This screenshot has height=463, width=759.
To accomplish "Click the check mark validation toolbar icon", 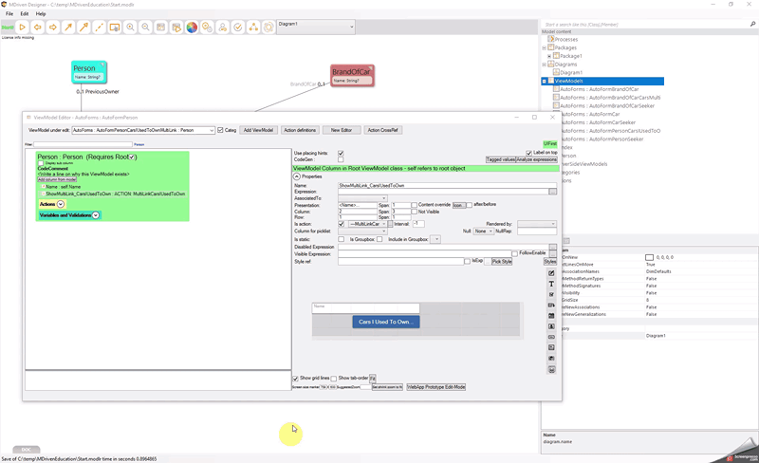I will click(x=238, y=28).
